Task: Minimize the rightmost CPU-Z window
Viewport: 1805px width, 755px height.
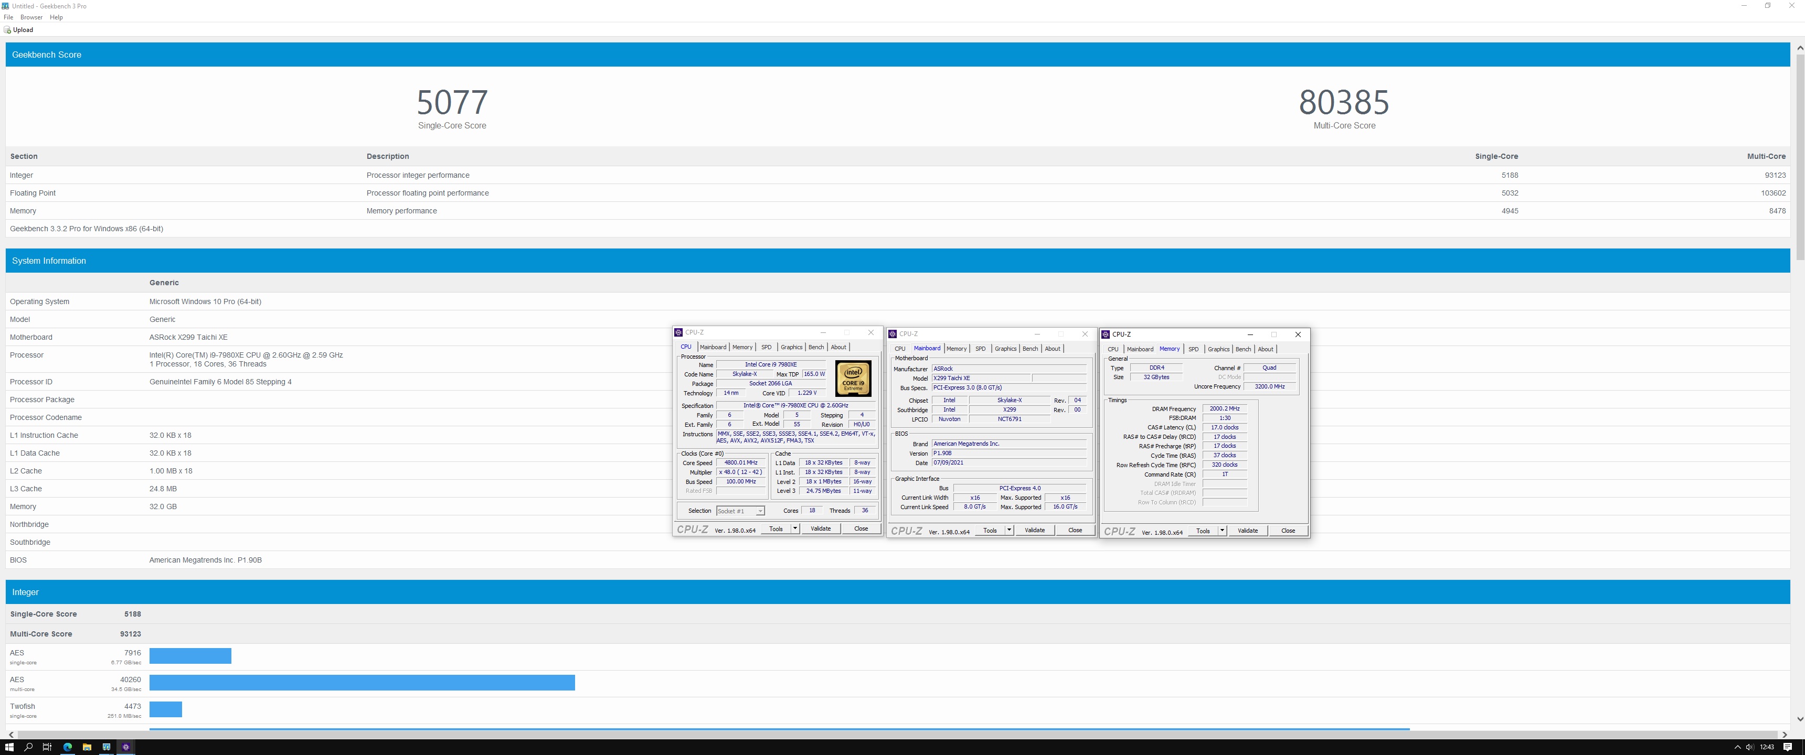Action: [x=1250, y=335]
